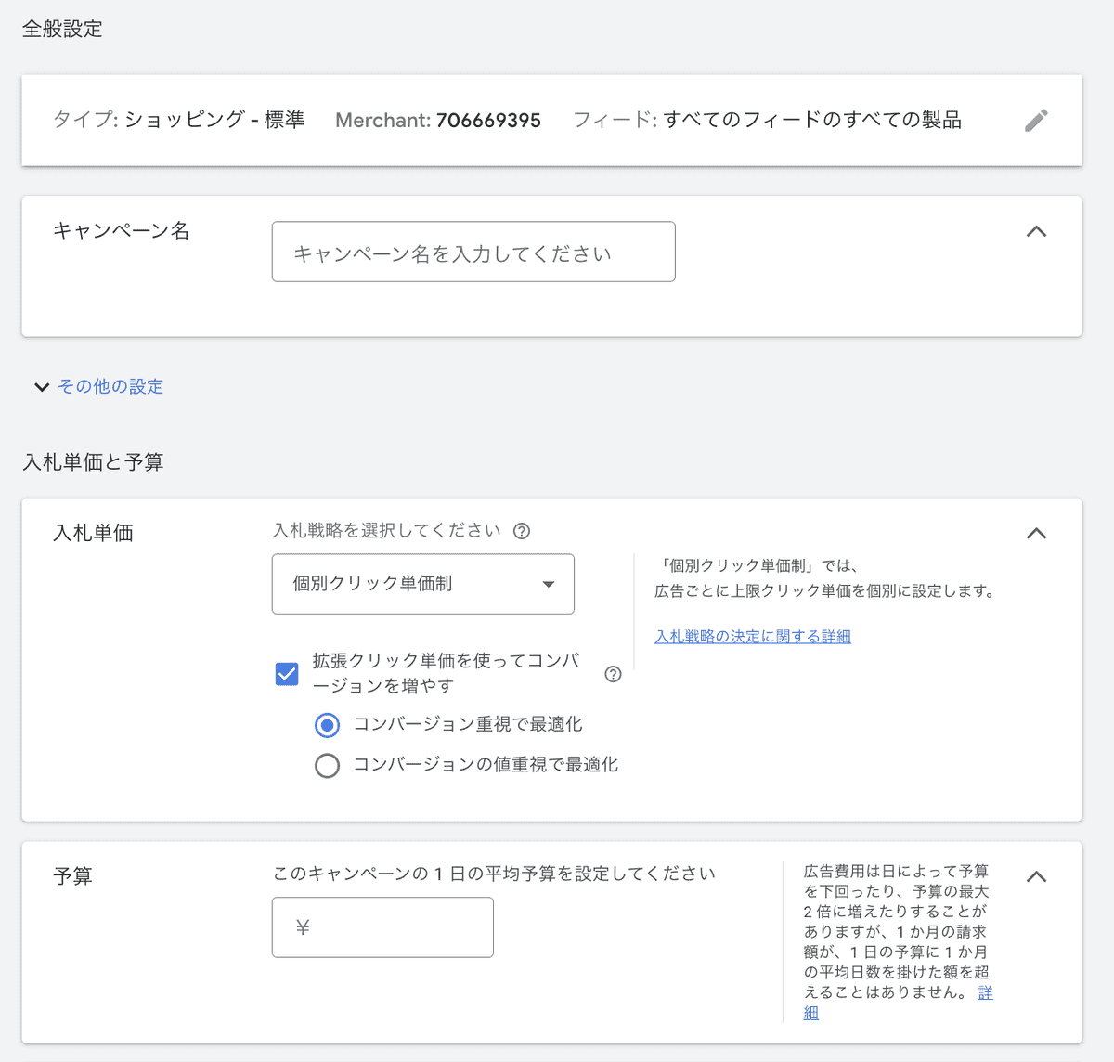Click このキャンペーンの 1 日の平均予算 label
This screenshot has width=1114, height=1062.
coord(494,874)
